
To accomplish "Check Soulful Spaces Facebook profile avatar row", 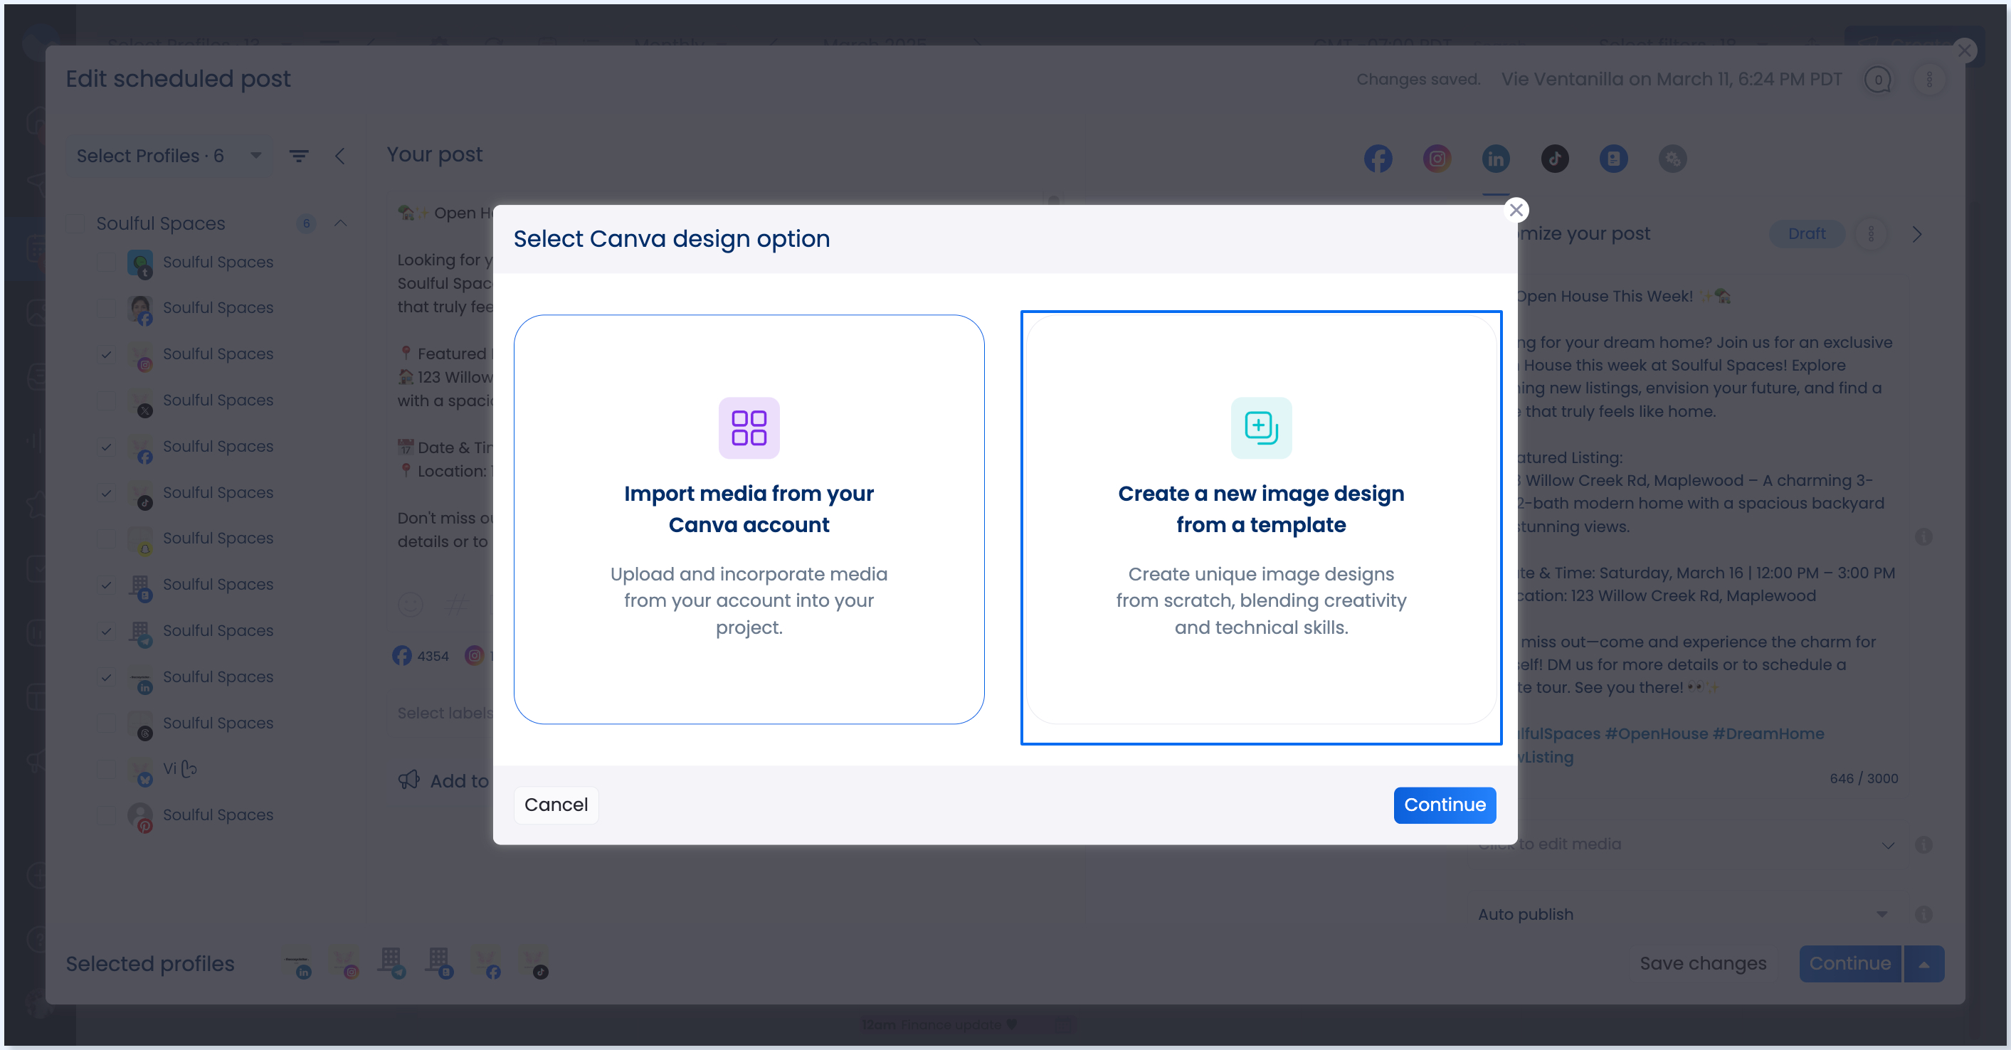I will pyautogui.click(x=106, y=308).
